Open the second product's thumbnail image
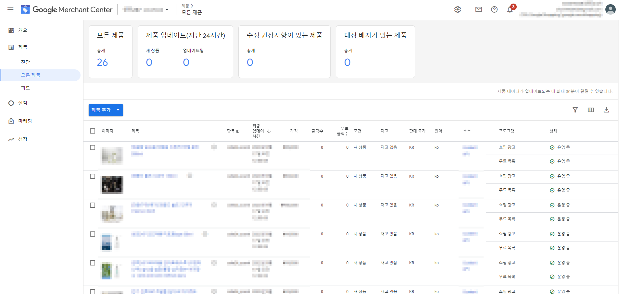This screenshot has height=294, width=619. 112,185
